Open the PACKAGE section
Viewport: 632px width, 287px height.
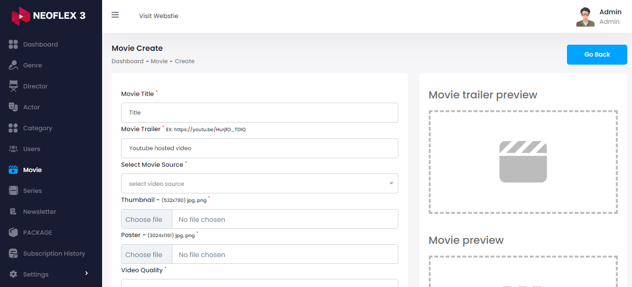(x=13, y=232)
